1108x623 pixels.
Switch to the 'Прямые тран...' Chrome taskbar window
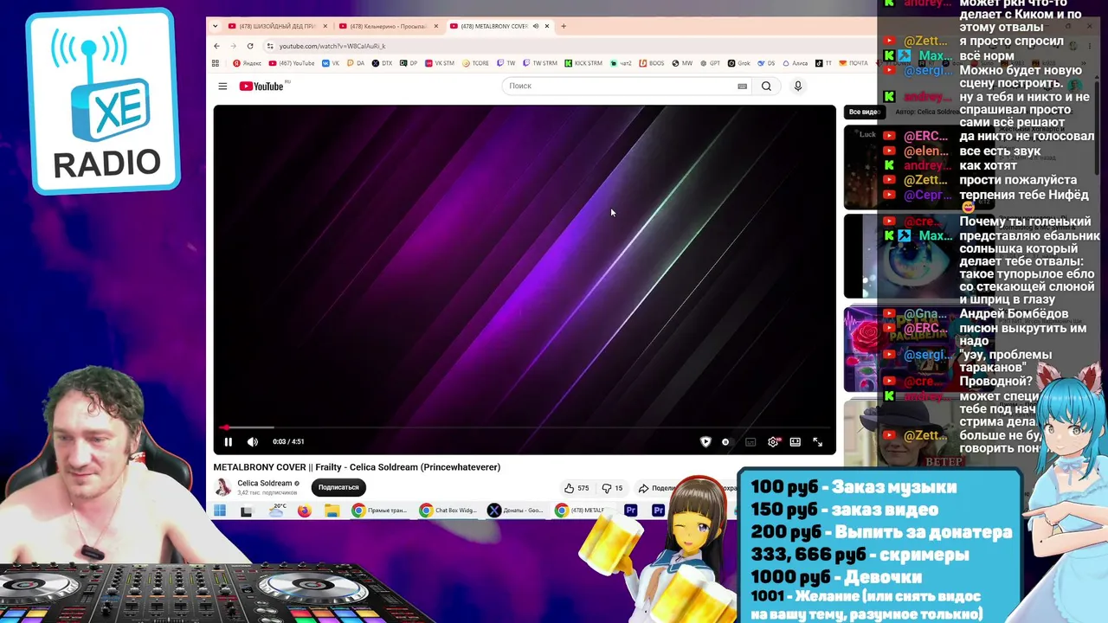point(380,511)
